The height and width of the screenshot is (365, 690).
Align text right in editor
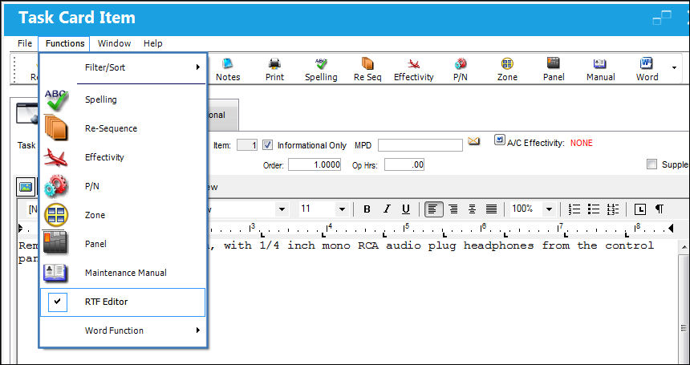point(453,209)
